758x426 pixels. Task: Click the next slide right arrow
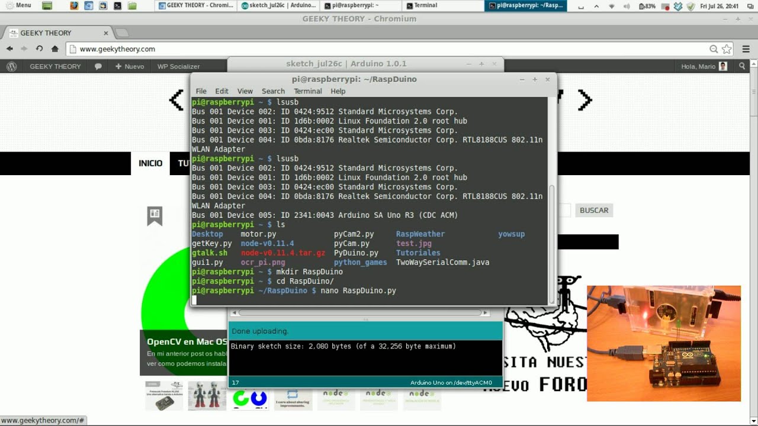coord(585,101)
